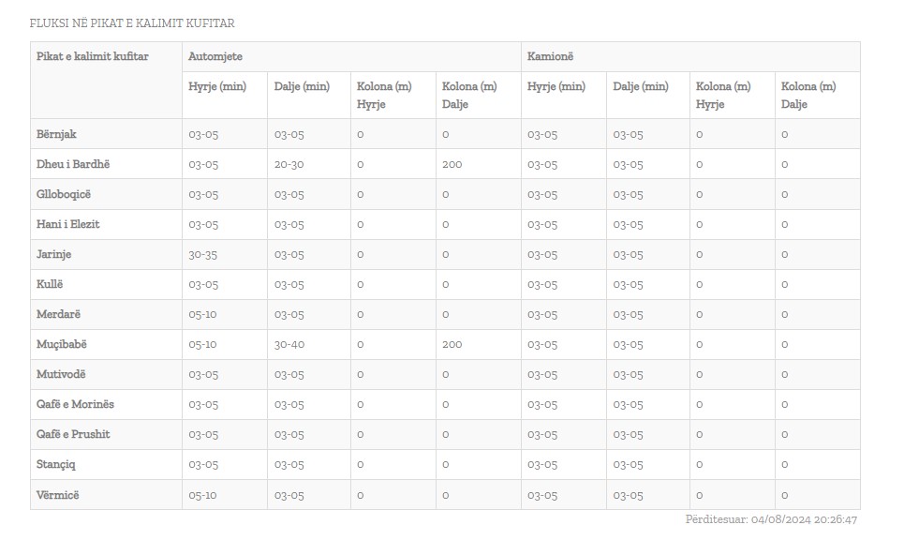Click the Kamionë column group header
This screenshot has width=904, height=540.
(551, 56)
